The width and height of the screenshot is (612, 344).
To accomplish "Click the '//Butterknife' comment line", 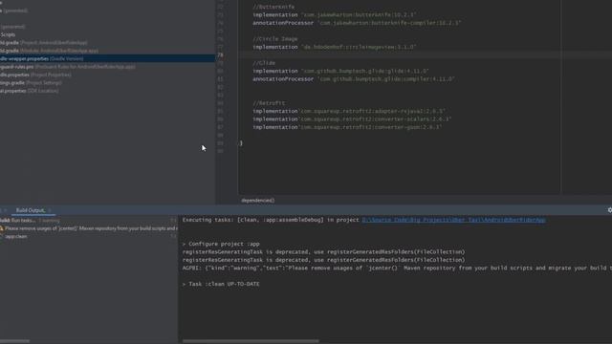I will point(273,7).
